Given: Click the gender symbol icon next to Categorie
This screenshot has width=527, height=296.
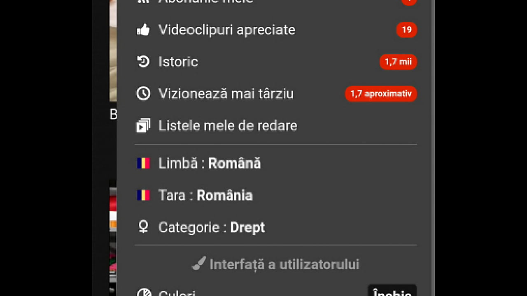Looking at the screenshot, I should coord(142,227).
